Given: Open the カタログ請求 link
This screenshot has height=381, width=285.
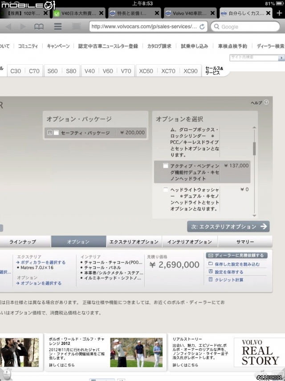Looking at the screenshot, I should pyautogui.click(x=159, y=46).
